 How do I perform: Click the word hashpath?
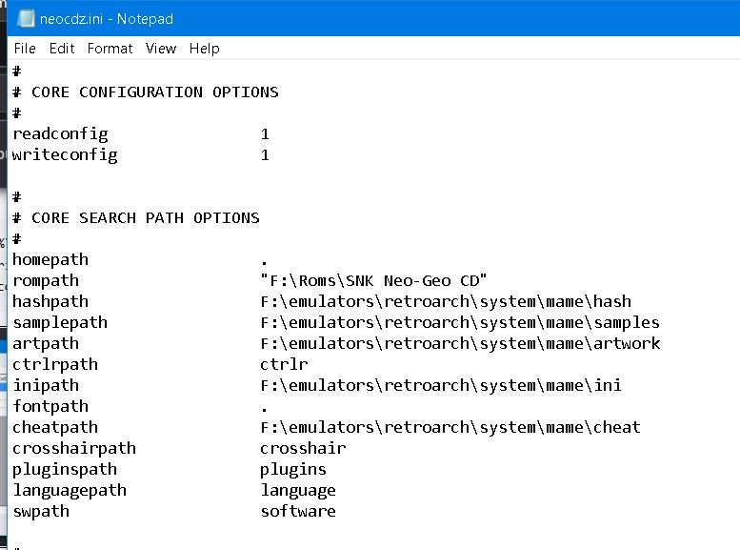(x=50, y=302)
